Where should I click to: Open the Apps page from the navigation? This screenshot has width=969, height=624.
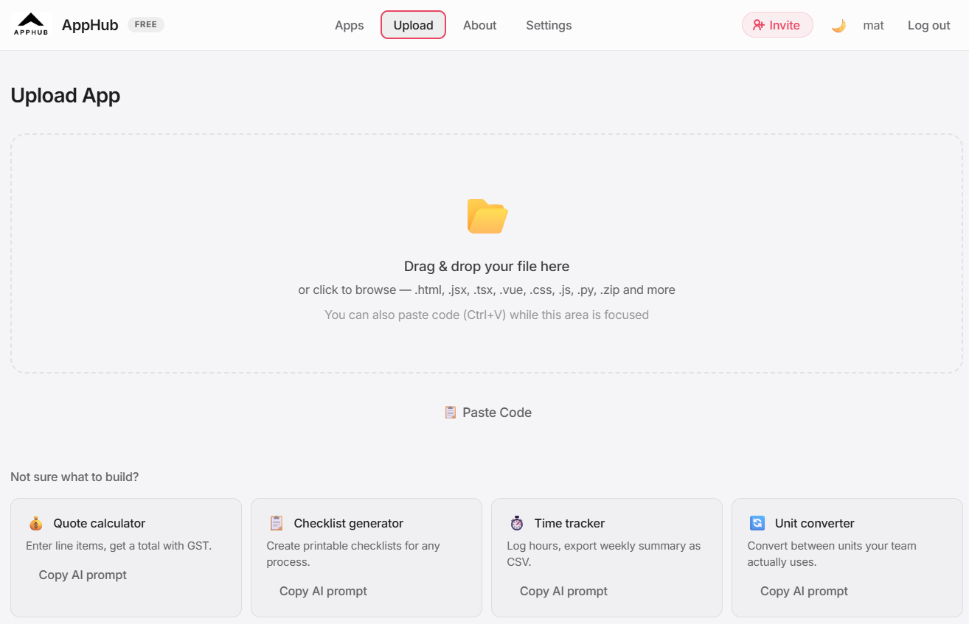pos(349,25)
